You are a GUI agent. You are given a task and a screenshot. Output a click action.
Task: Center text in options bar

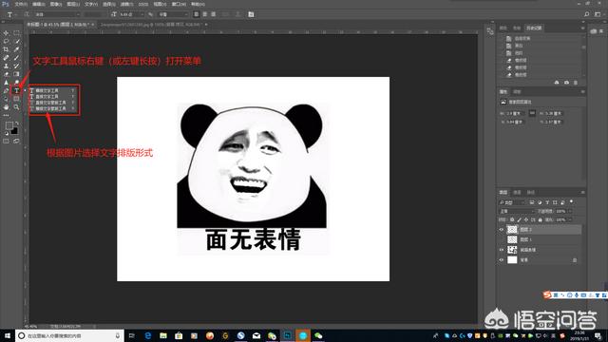click(x=205, y=14)
